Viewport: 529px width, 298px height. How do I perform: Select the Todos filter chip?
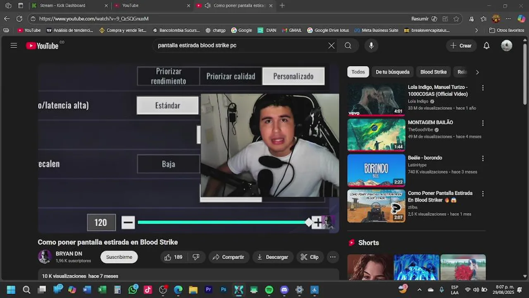click(x=358, y=72)
